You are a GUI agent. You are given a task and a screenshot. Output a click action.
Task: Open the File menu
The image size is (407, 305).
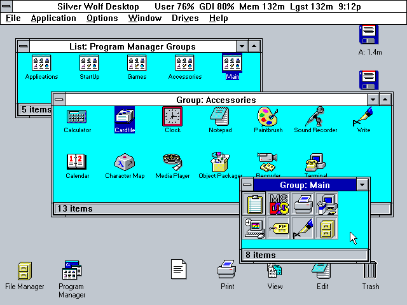(x=13, y=18)
